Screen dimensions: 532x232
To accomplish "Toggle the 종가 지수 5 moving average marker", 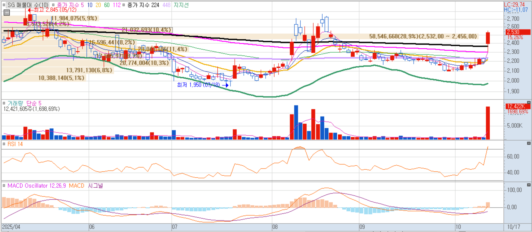I will (53, 5).
